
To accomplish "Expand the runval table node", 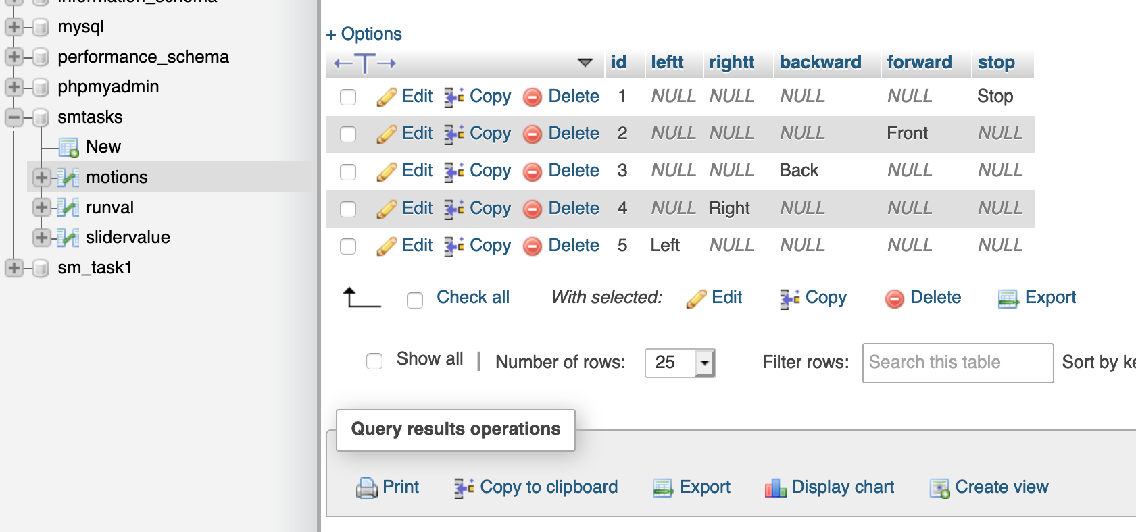I will pos(41,207).
